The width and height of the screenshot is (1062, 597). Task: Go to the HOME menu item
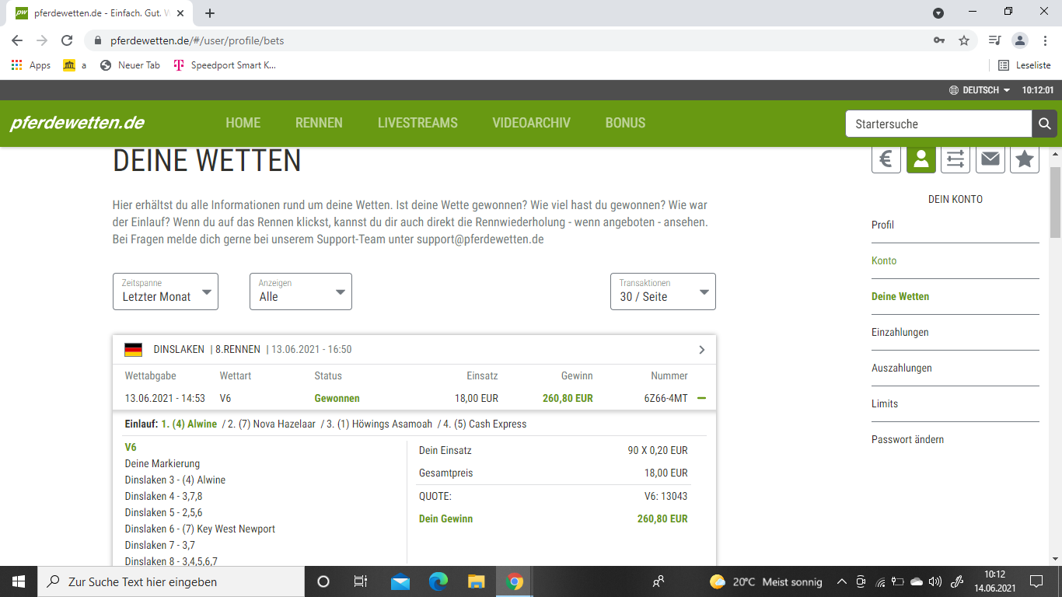click(x=243, y=123)
